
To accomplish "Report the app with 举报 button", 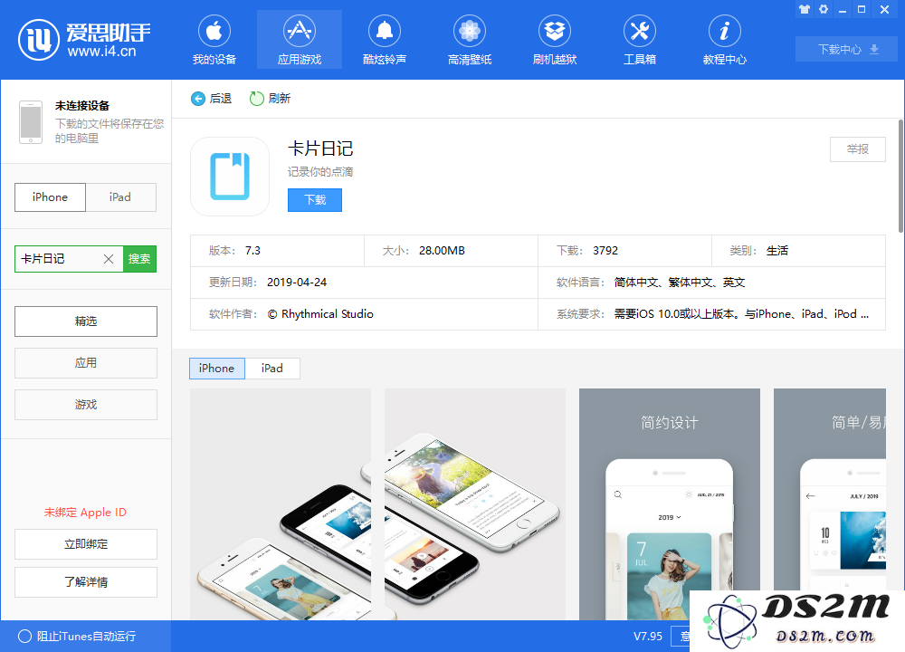I will tap(858, 149).
